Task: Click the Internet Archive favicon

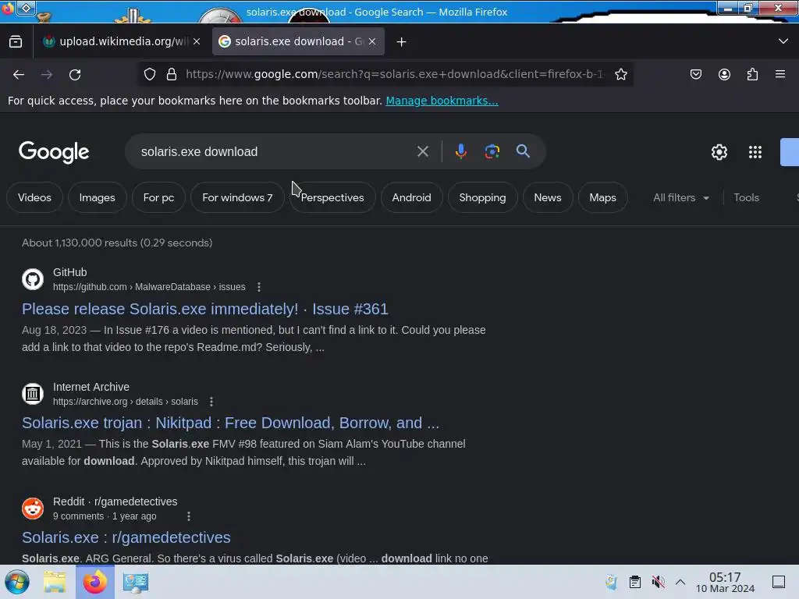Action: 33,394
